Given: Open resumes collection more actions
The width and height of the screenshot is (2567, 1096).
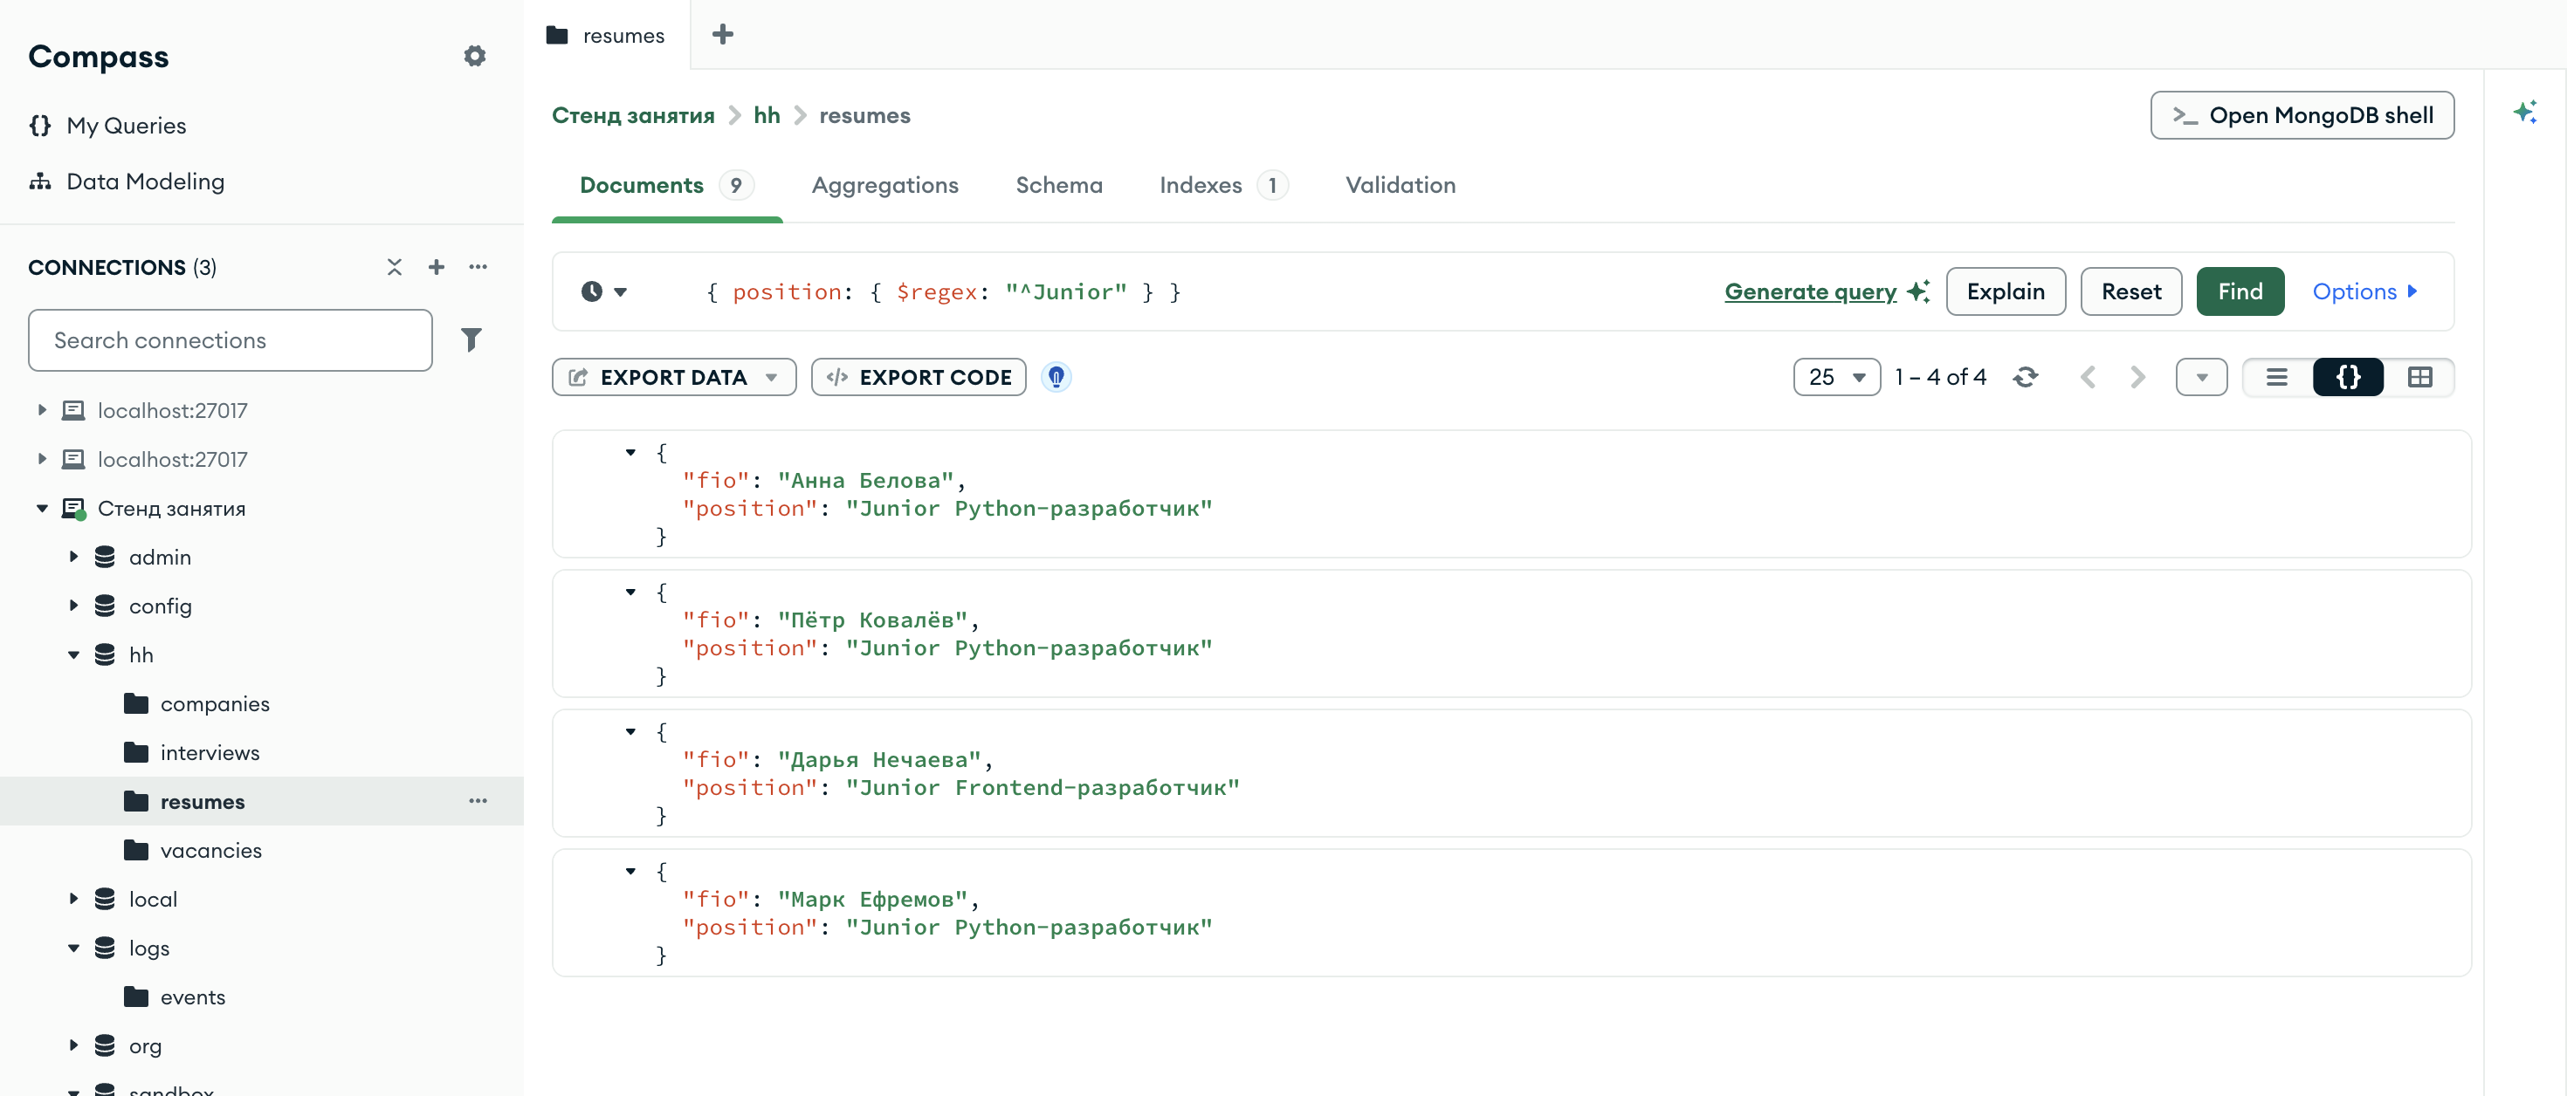Looking at the screenshot, I should (x=478, y=801).
